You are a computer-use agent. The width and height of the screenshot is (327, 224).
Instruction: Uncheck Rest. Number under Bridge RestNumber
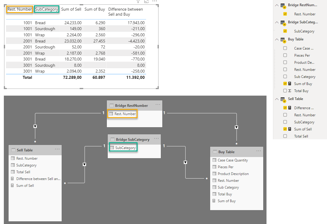[285, 14]
